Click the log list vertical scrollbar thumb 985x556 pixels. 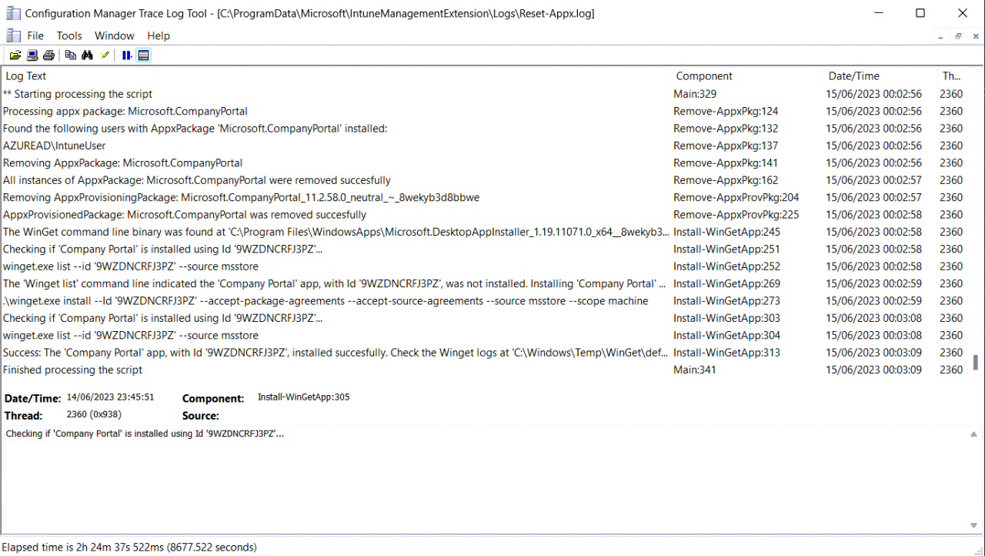click(x=976, y=362)
